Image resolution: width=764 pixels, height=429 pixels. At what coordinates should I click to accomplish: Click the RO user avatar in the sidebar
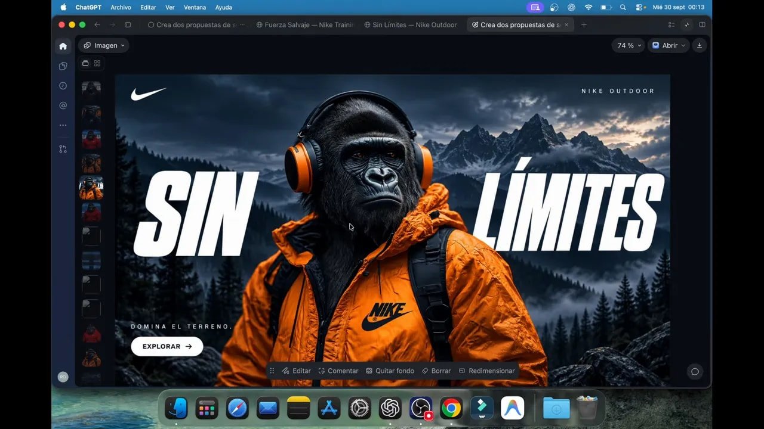63,377
